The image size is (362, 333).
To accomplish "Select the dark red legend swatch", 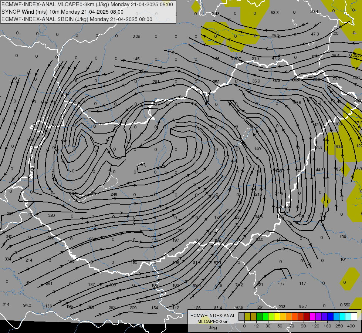I will coord(307,316).
